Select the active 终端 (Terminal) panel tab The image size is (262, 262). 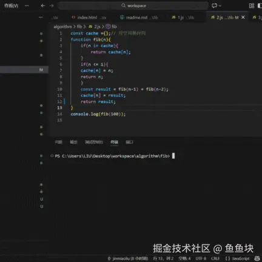(x=115, y=142)
